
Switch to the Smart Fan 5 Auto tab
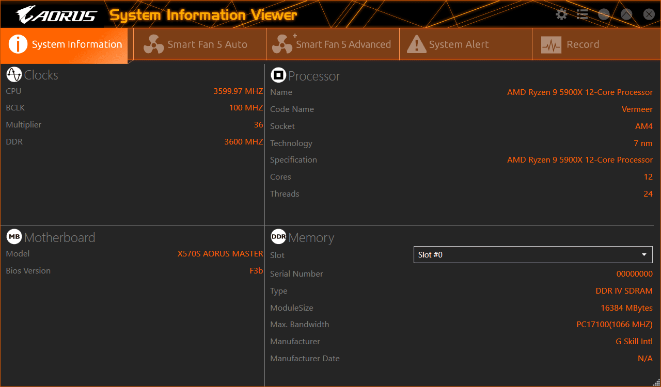coord(200,44)
